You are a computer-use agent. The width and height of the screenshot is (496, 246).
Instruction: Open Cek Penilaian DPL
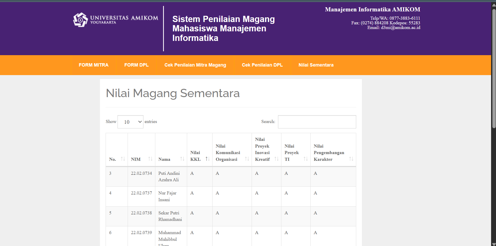262,65
